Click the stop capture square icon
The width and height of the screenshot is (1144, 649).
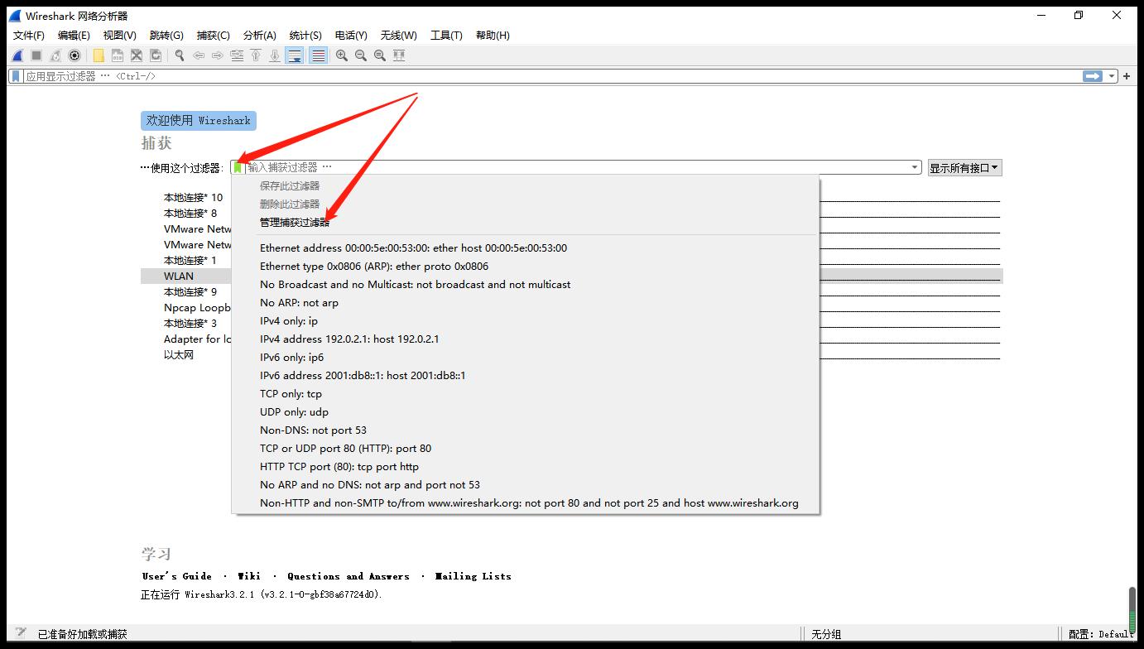point(36,55)
